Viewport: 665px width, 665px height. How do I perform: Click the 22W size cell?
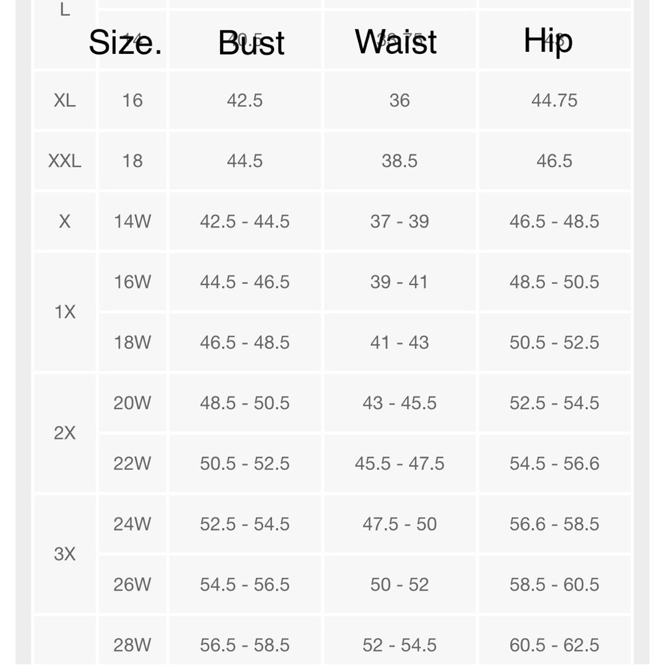click(x=132, y=464)
